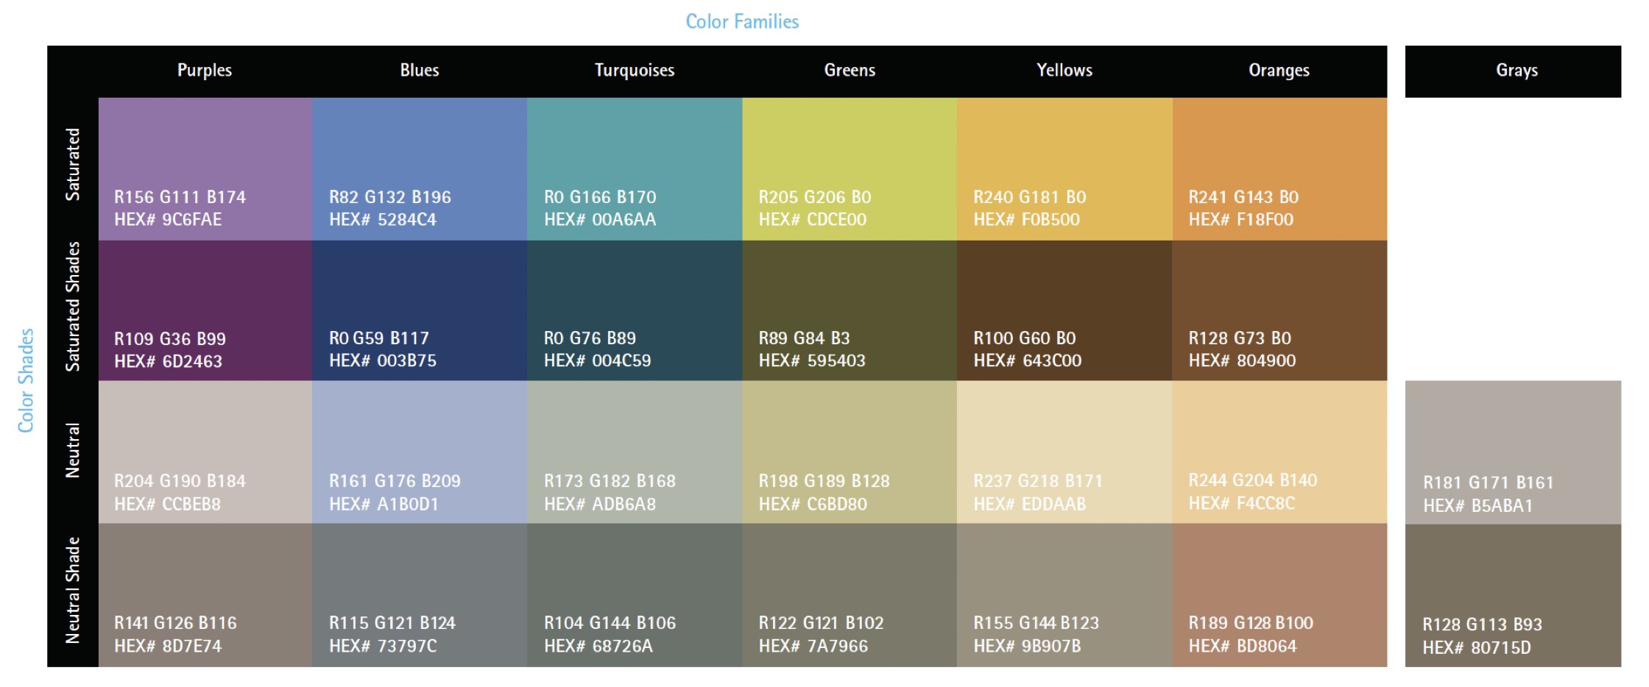Viewport: 1649px width, 687px height.
Task: Click the Saturated Shades row label
Action: [x=73, y=306]
